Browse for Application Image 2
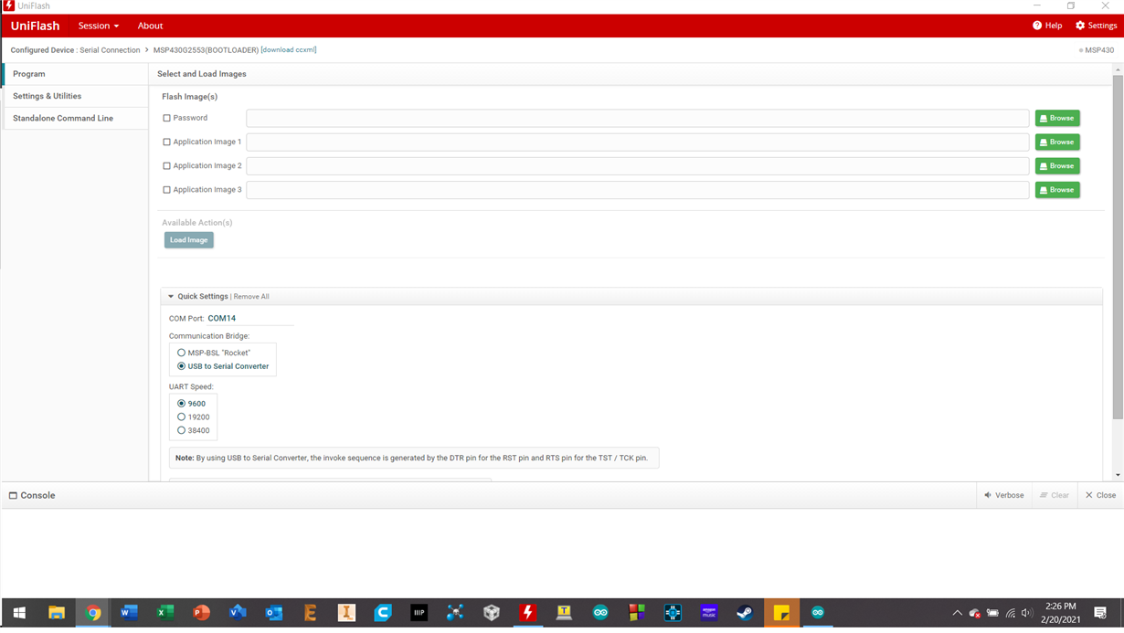This screenshot has height=633, width=1124. coord(1057,166)
